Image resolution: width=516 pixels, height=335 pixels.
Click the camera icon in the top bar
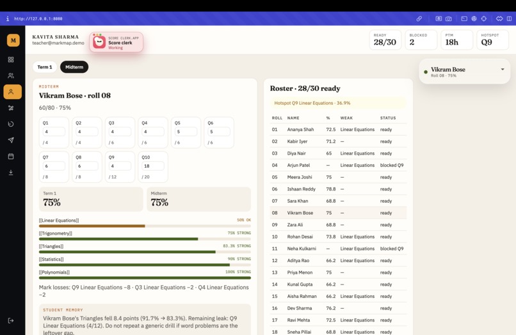449,19
